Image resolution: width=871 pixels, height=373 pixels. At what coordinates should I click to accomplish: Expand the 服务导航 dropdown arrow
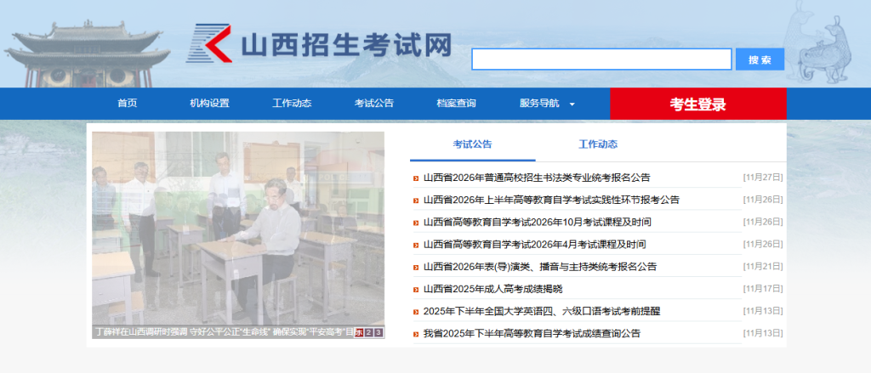(x=572, y=104)
